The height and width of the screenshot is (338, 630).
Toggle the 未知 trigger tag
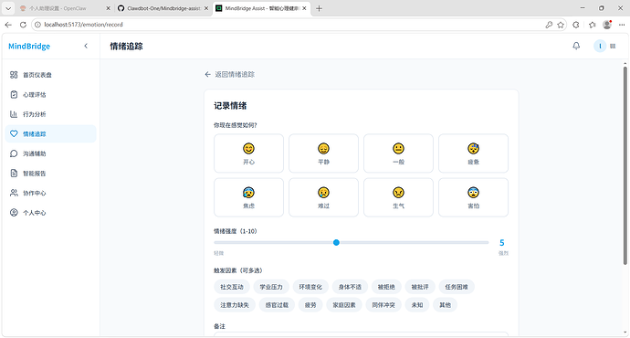tap(417, 305)
